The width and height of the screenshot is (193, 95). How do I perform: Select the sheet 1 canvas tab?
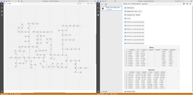tap(9, 4)
